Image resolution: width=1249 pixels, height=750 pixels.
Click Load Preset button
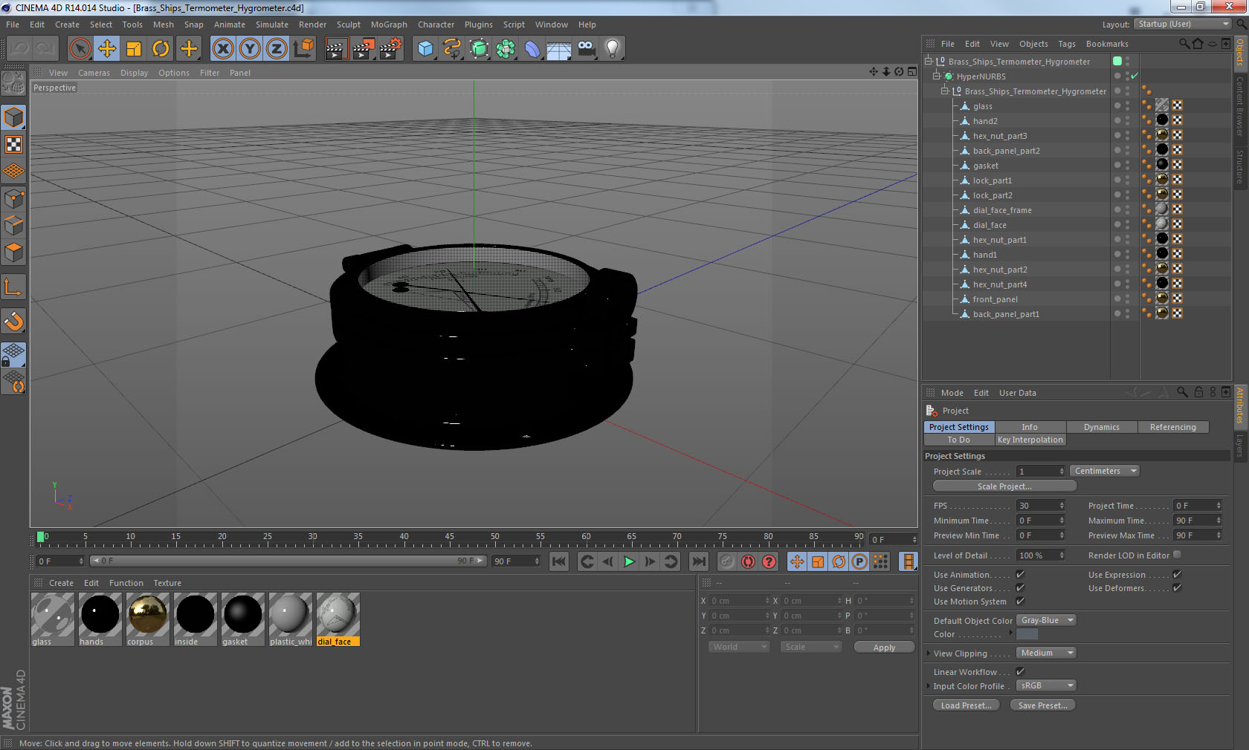coord(966,705)
